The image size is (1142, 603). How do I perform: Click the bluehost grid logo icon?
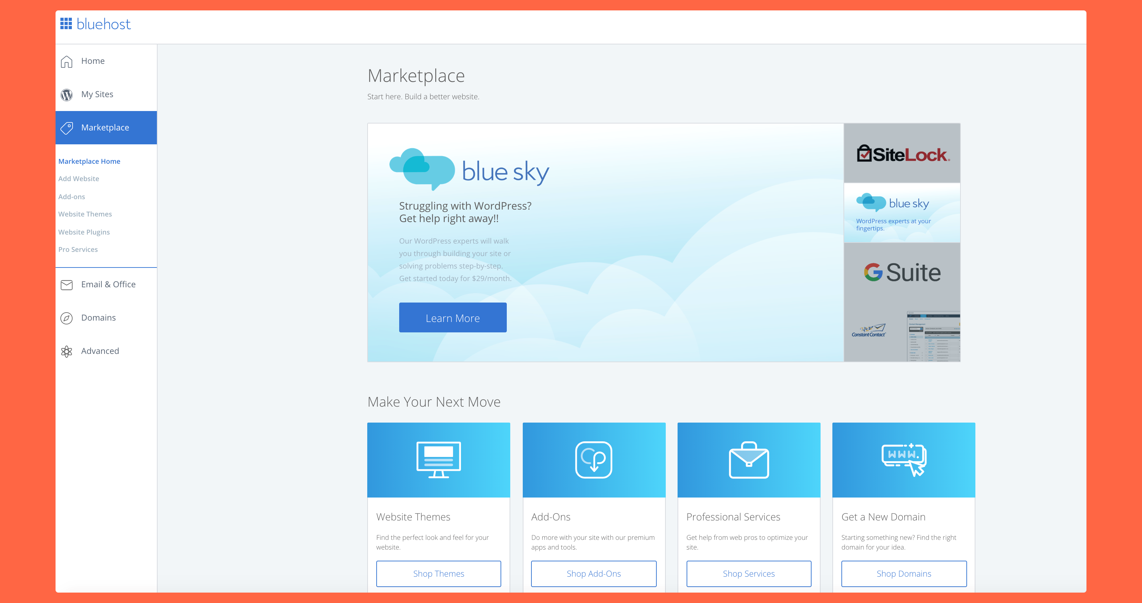66,24
